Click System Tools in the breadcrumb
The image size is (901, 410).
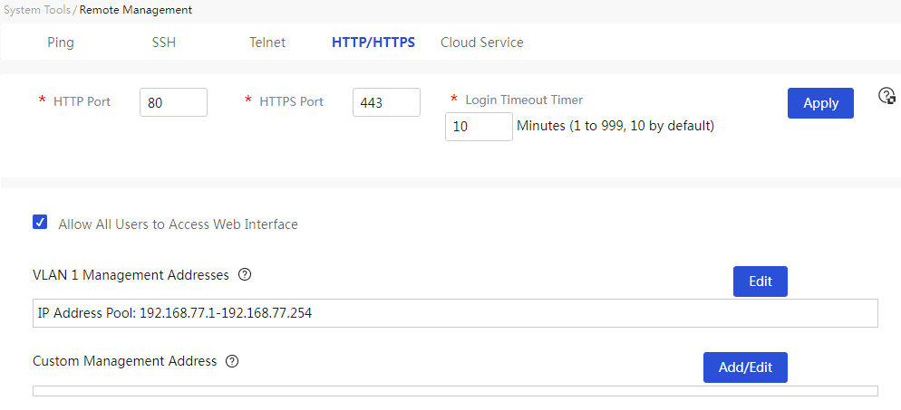[37, 10]
